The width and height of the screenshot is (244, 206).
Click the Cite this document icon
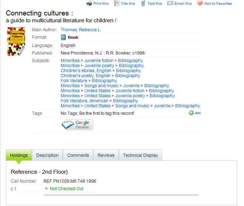[117, 3]
